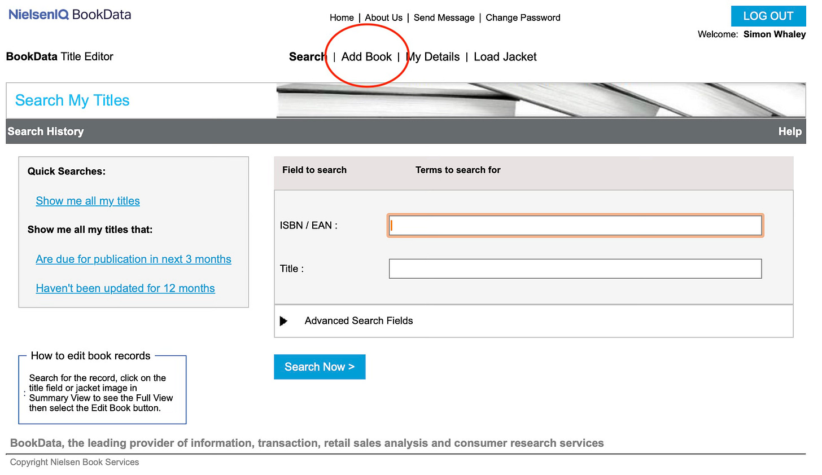Screen dimensions: 822x475
Task: Show titles not updated for 12 months
Action: pos(125,288)
